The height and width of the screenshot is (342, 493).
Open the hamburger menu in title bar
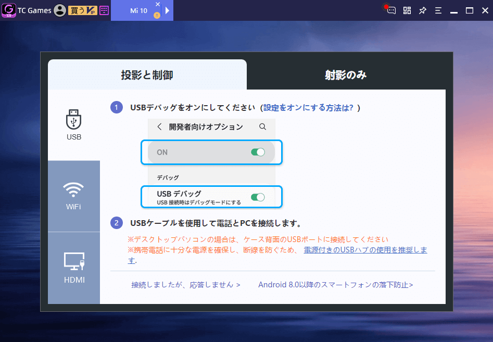(x=438, y=10)
